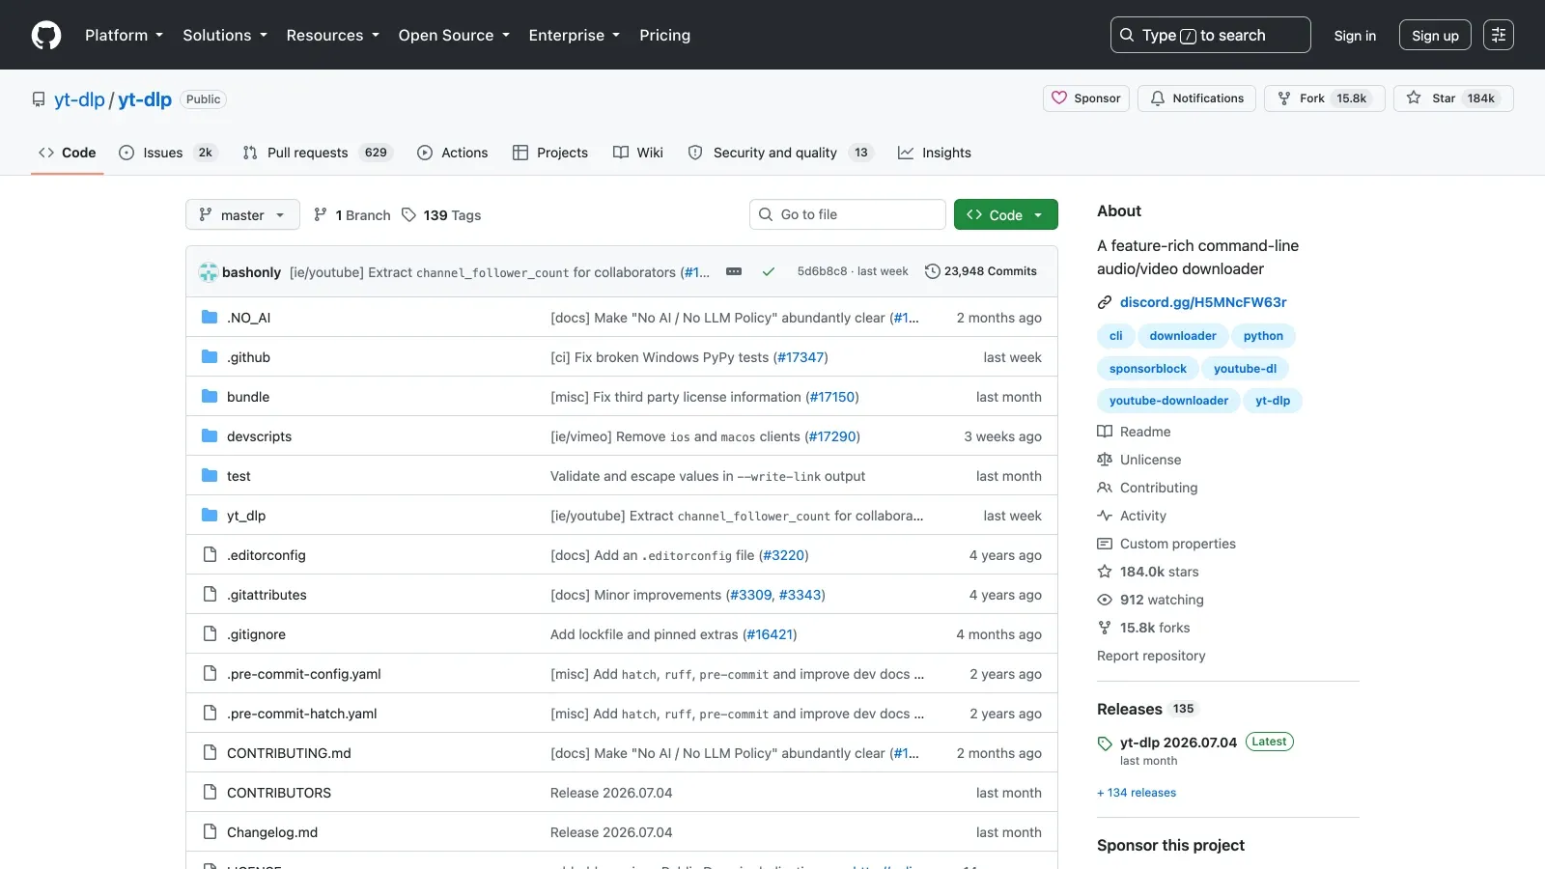Open the .NO_AI folder icon
The height and width of the screenshot is (869, 1545).
(210, 317)
